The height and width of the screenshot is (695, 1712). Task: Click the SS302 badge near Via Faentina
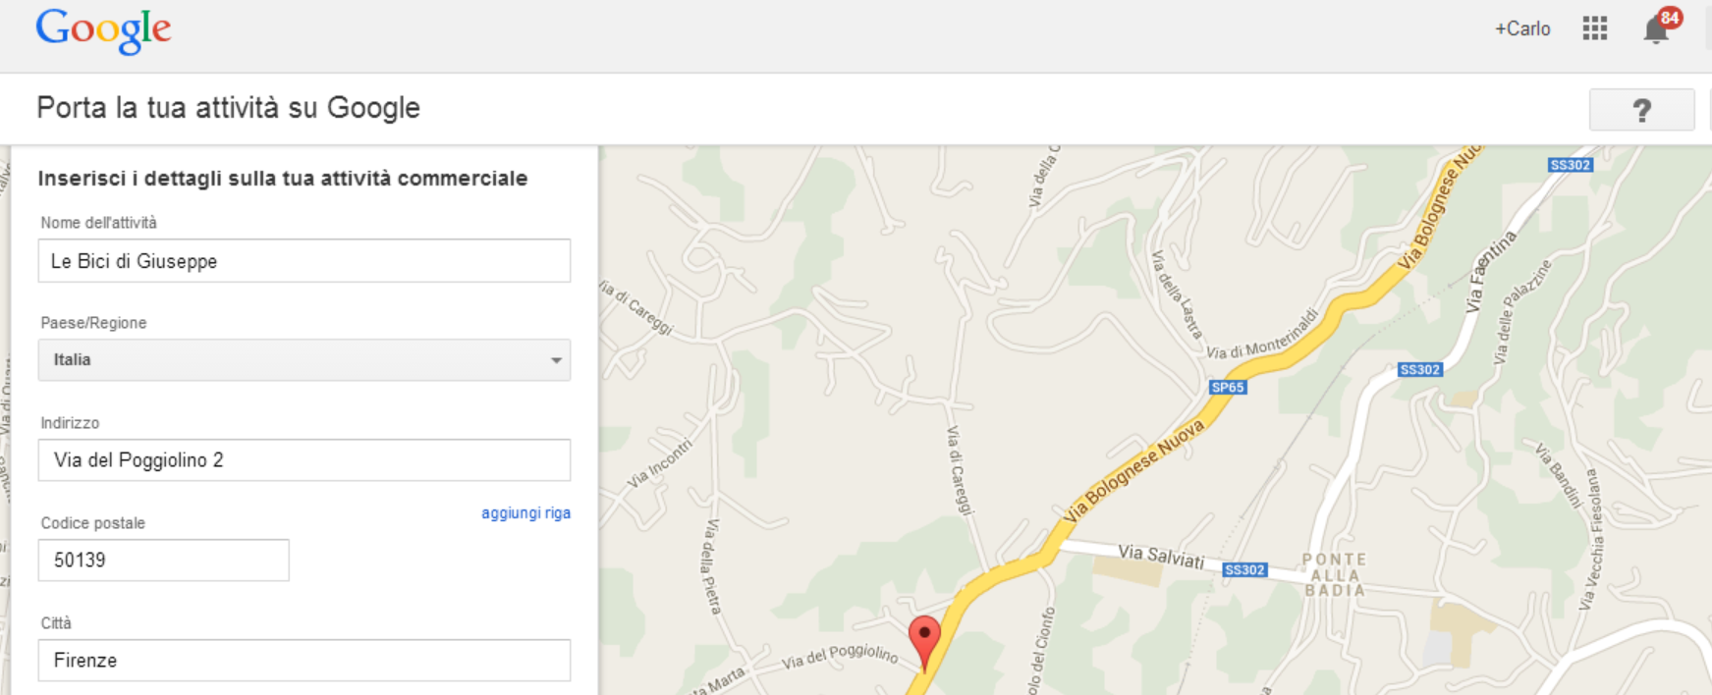(1420, 370)
